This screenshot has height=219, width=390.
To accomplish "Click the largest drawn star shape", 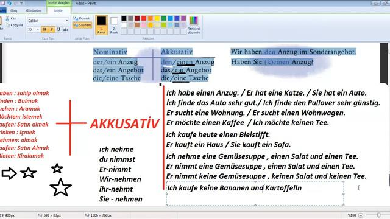I will (61, 187).
